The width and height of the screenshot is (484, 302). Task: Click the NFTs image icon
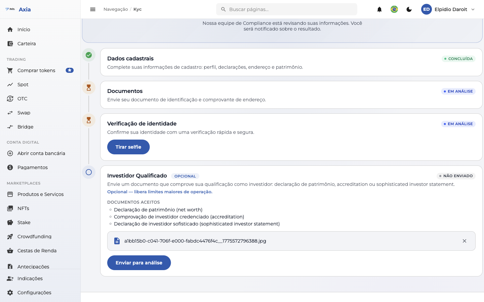coord(10,208)
